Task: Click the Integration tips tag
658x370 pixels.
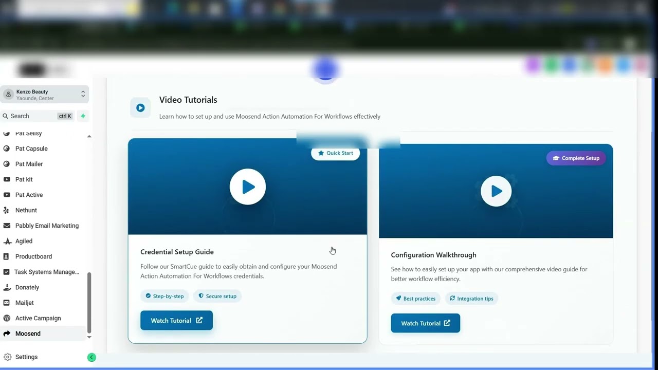Action: click(471, 299)
